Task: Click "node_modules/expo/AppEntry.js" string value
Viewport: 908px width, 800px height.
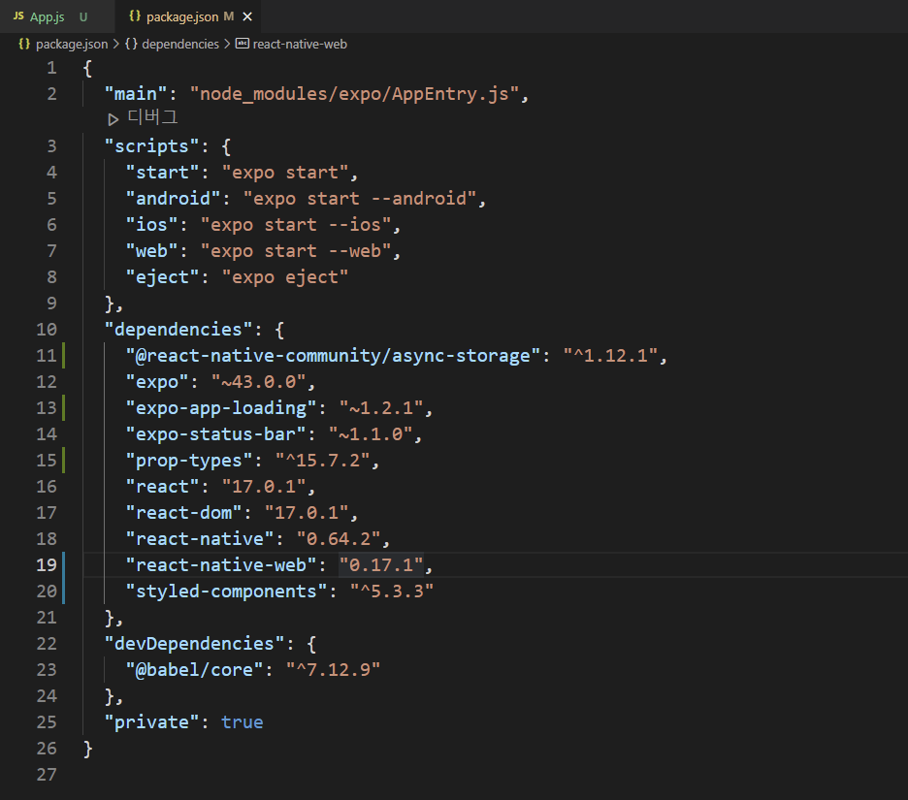Action: point(354,94)
